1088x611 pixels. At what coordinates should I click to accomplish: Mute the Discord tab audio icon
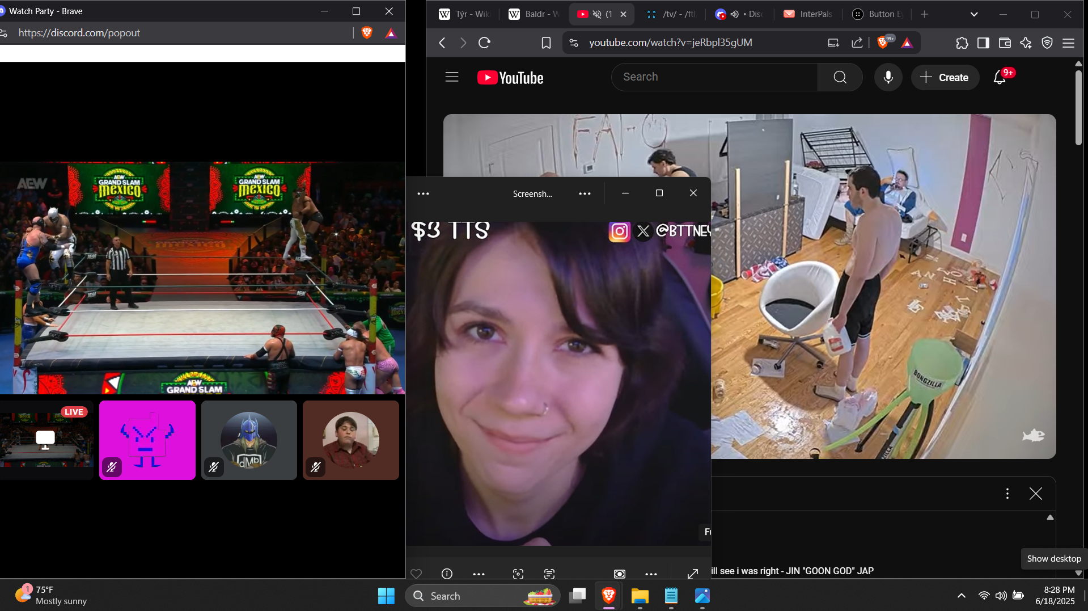(x=735, y=14)
